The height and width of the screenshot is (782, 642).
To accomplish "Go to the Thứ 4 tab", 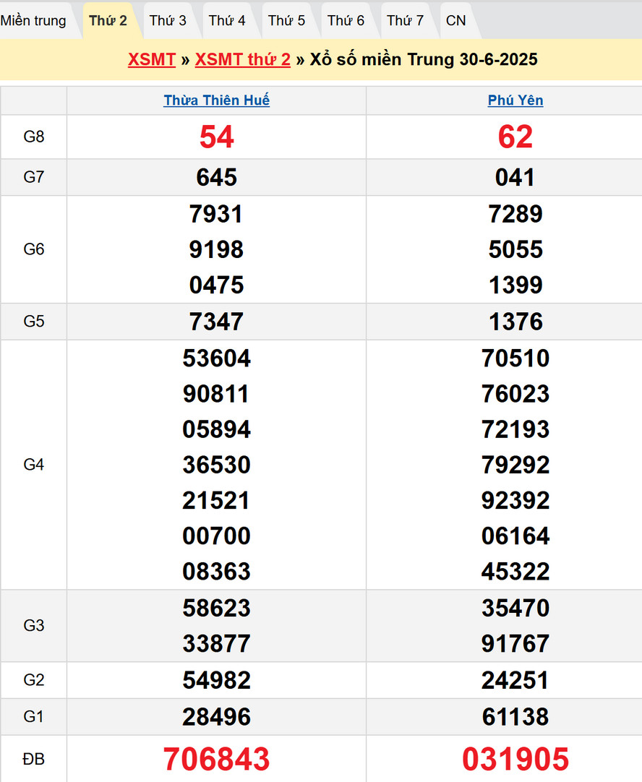I will tap(227, 20).
